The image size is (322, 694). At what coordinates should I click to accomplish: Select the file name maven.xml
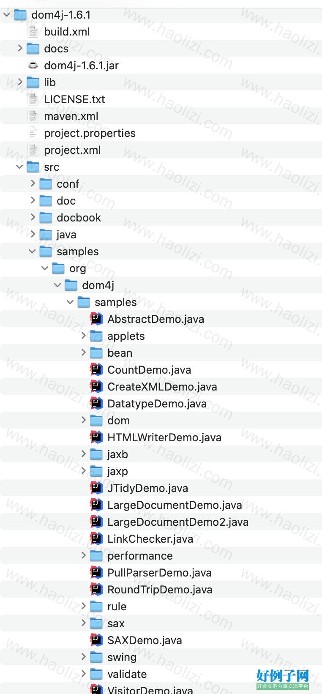pos(71,116)
